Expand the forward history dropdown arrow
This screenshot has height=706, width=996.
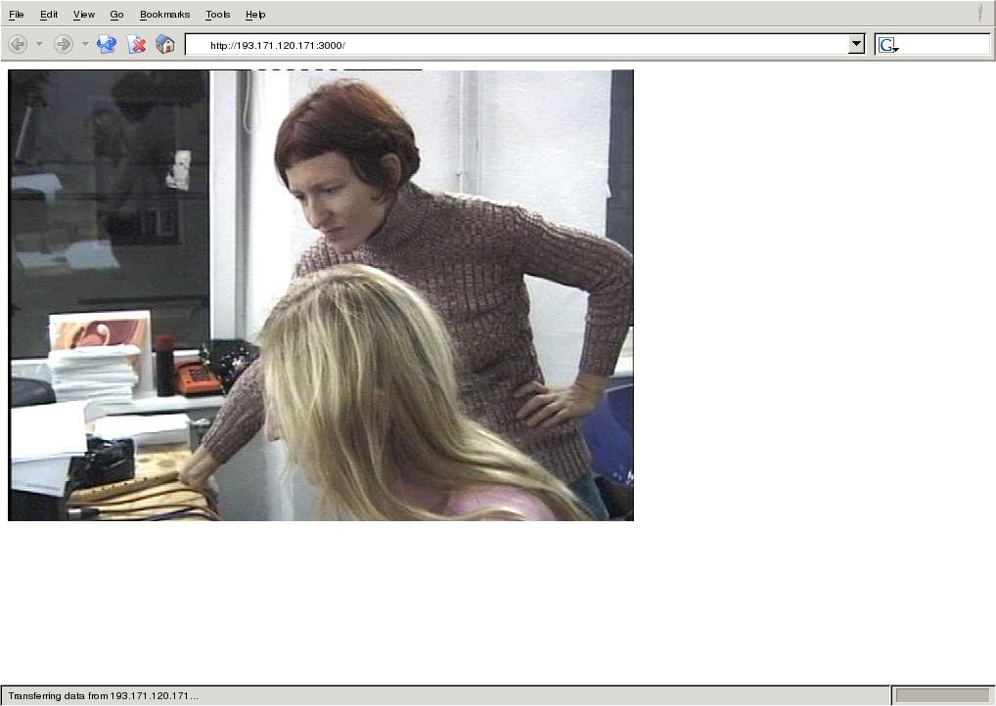pos(85,44)
